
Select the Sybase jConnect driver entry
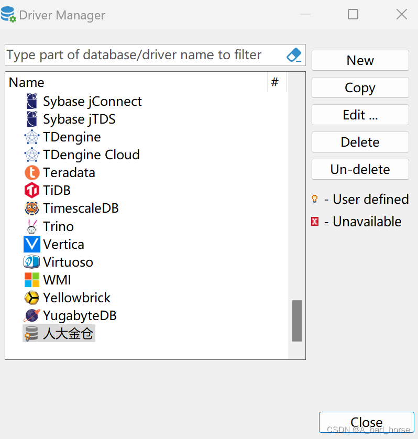tap(92, 101)
